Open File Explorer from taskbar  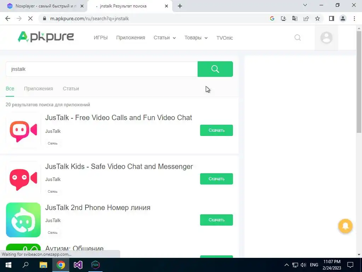tap(43, 265)
